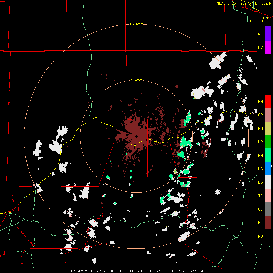Screen dimensions: 273x273
Task: Click the magenta UK legend color swatch
Action: point(268,48)
